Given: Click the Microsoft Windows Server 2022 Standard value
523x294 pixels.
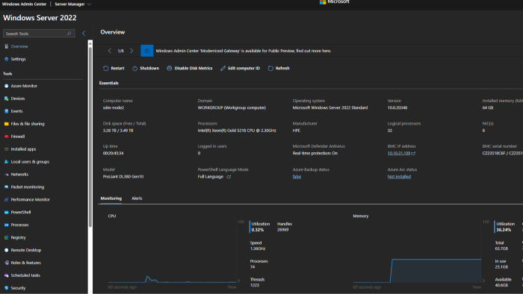Looking at the screenshot, I should coord(330,108).
